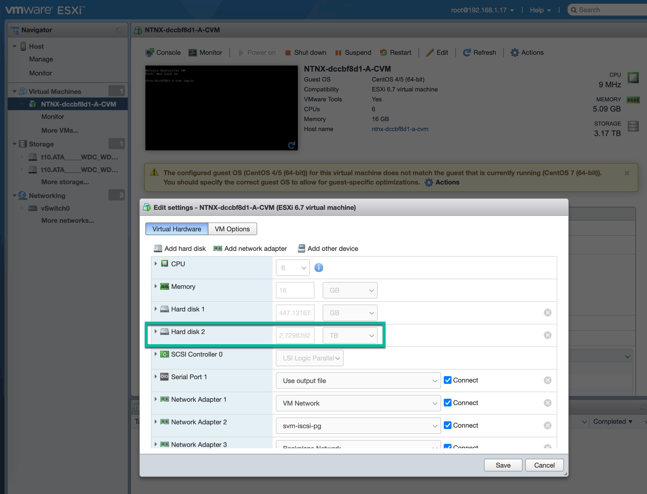Remove Hard disk 2 with its X icon
This screenshot has height=494, width=647.
(547, 335)
